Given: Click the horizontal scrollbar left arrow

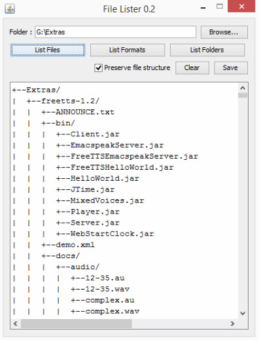Looking at the screenshot, I should click(x=16, y=324).
